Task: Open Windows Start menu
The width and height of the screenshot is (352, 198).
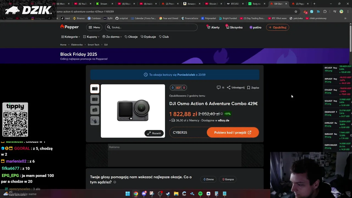Action: click(128, 194)
